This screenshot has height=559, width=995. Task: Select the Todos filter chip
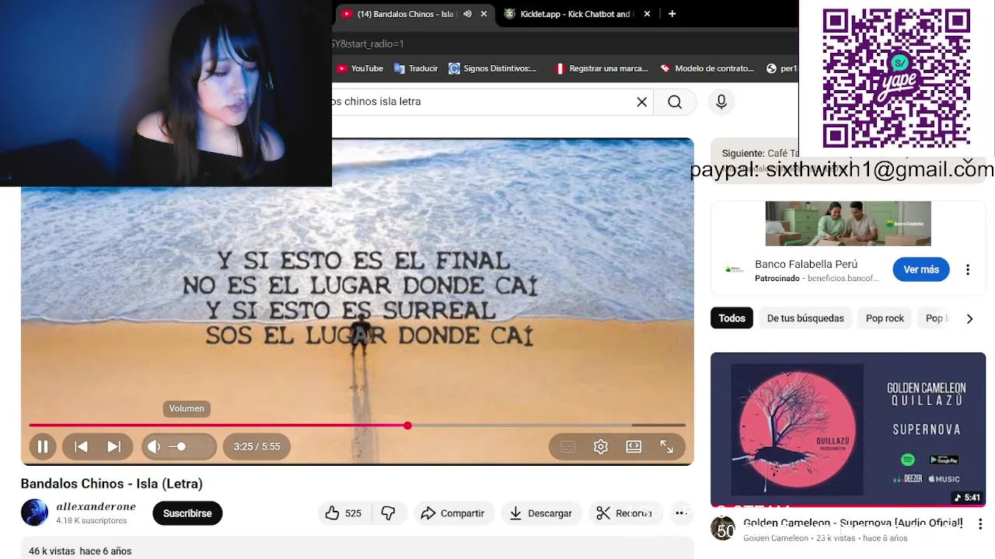[x=731, y=318]
